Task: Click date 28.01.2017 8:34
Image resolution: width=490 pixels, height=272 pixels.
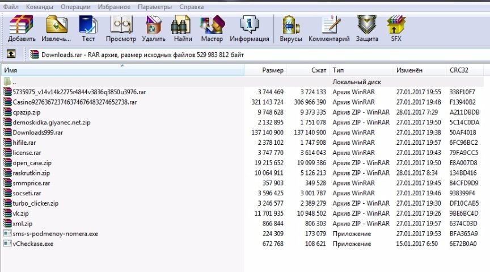Action: click(417, 173)
